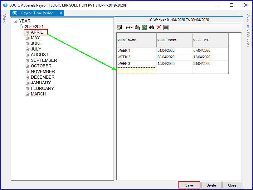Close the Payroll Time Period tab
The height and width of the screenshot is (190, 253).
click(x=61, y=13)
